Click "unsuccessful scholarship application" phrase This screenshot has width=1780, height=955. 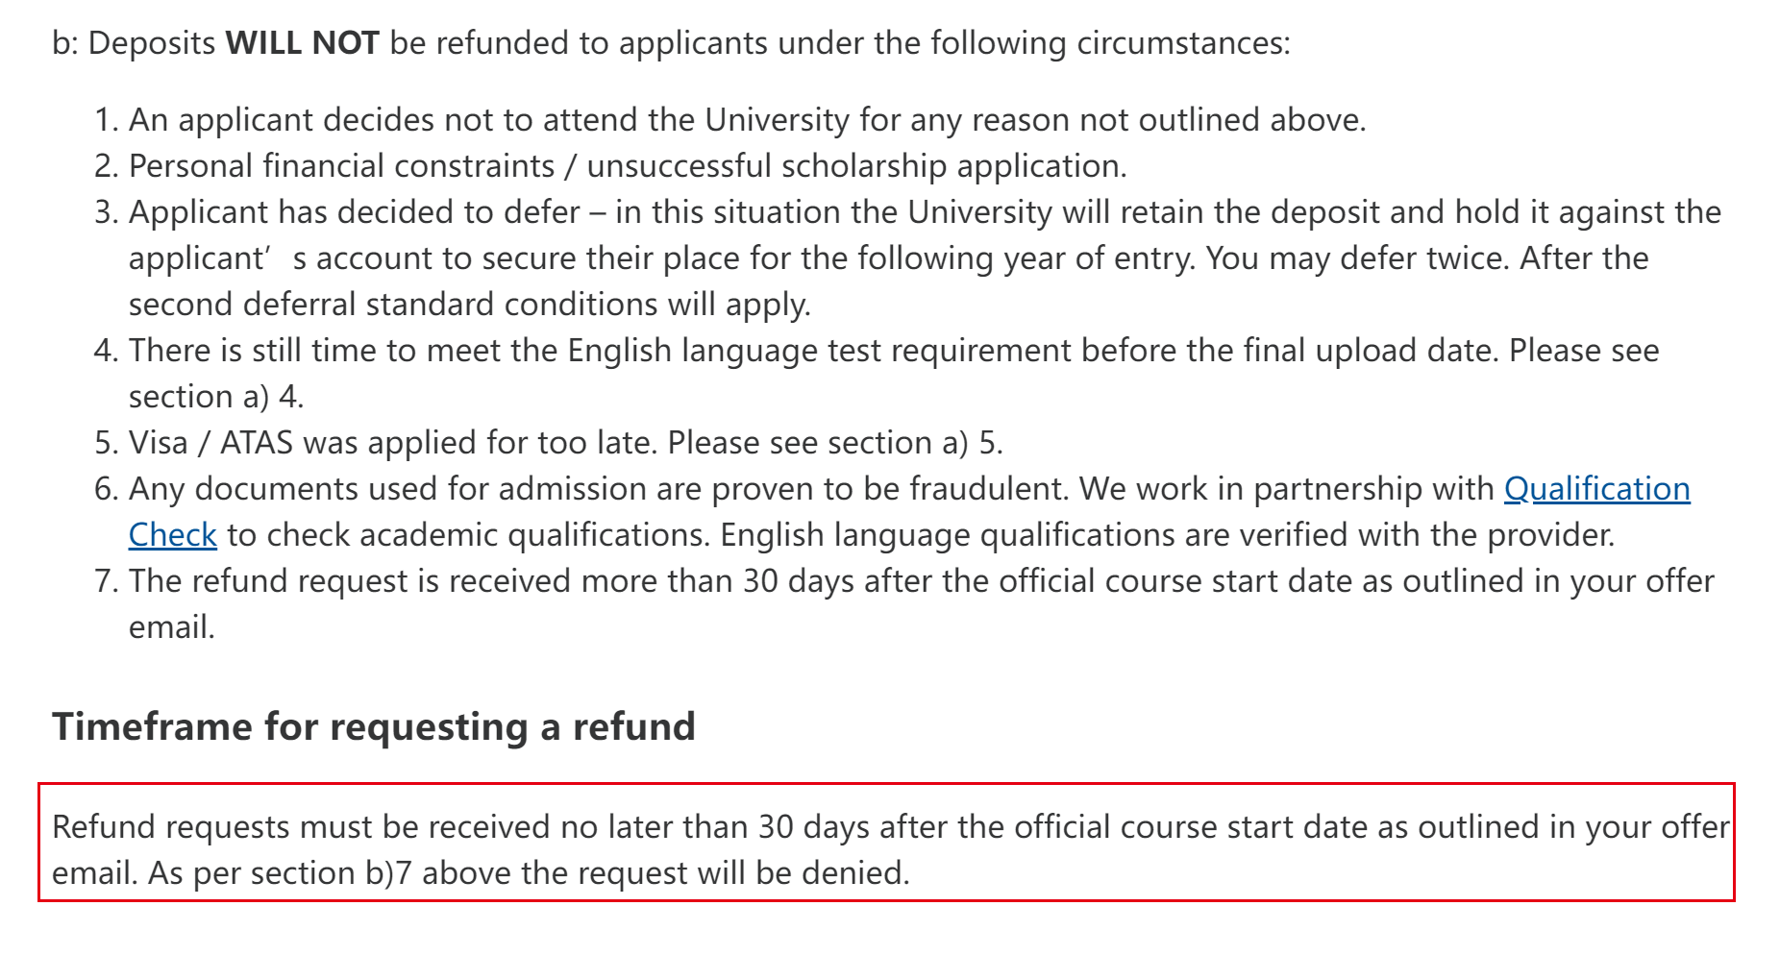(855, 166)
